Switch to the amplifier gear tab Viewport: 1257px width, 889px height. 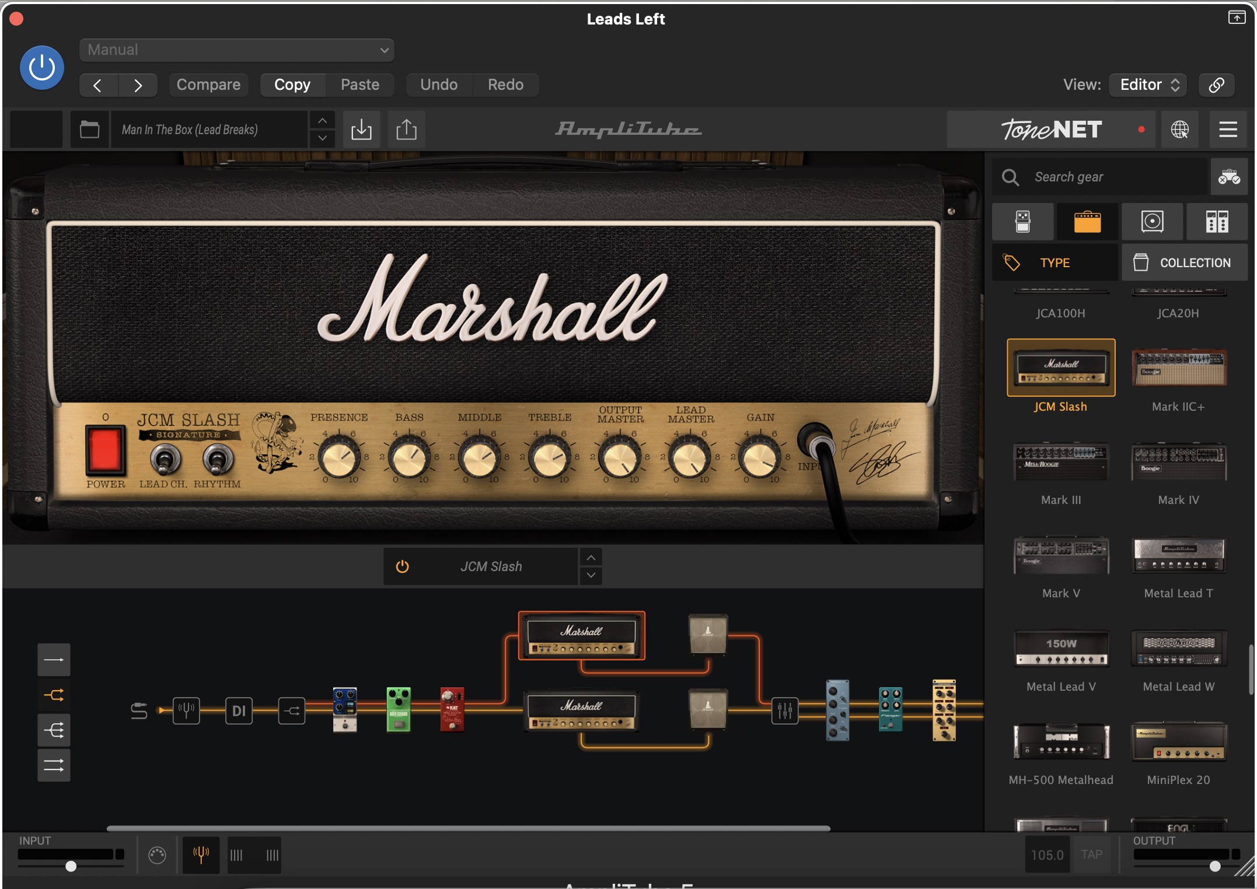point(1087,222)
